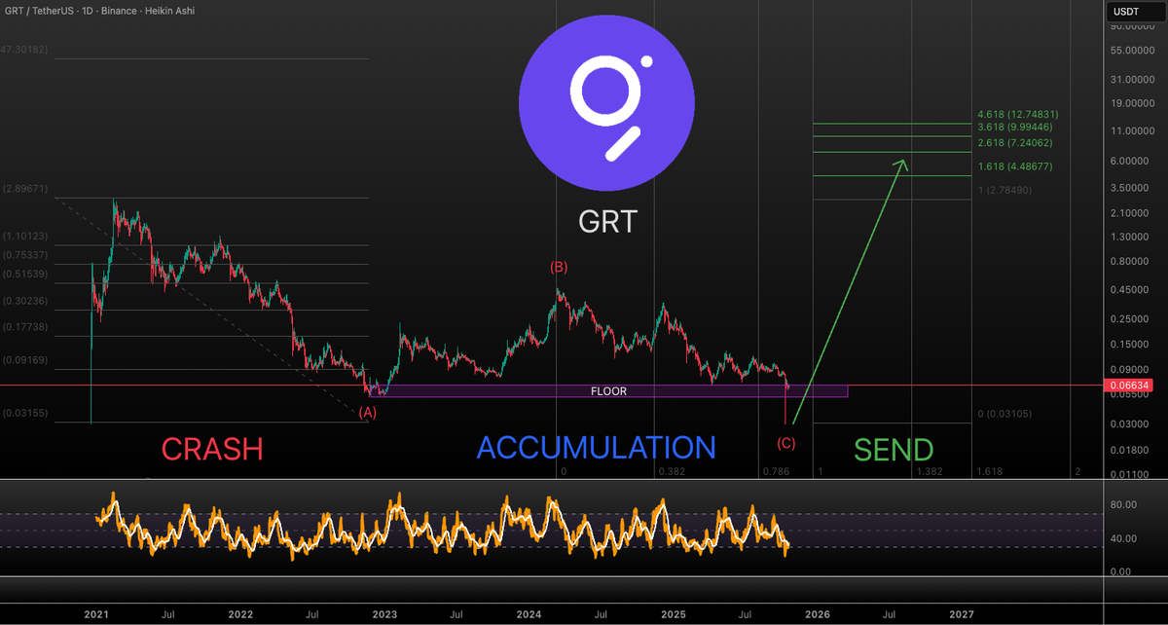
Task: Select the purple FLOOR rectangle zone
Action: pyautogui.click(x=608, y=391)
